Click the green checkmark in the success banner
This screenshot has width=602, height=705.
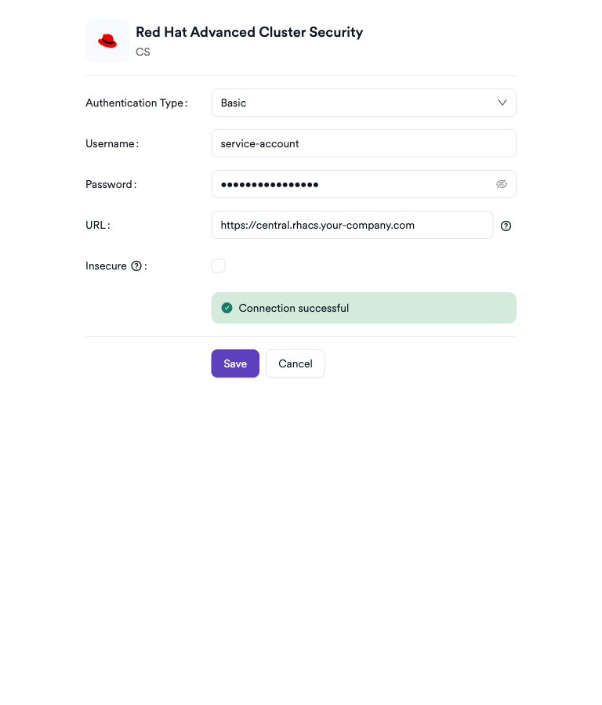[227, 308]
